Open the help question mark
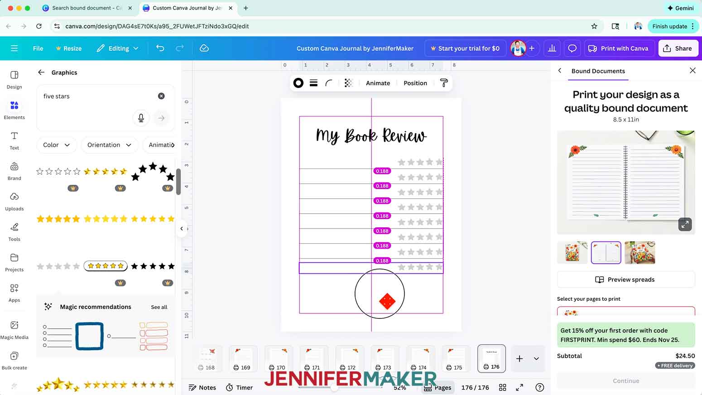The width and height of the screenshot is (702, 395). (539, 387)
